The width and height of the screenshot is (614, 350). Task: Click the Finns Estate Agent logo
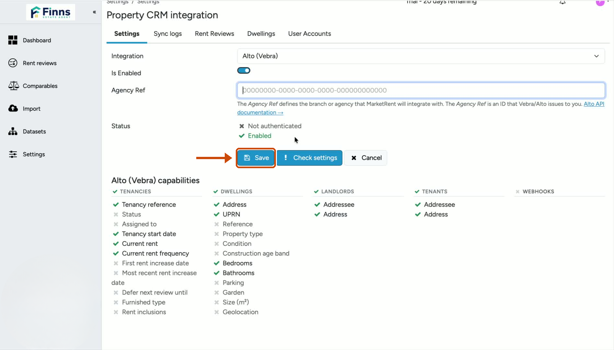point(51,12)
